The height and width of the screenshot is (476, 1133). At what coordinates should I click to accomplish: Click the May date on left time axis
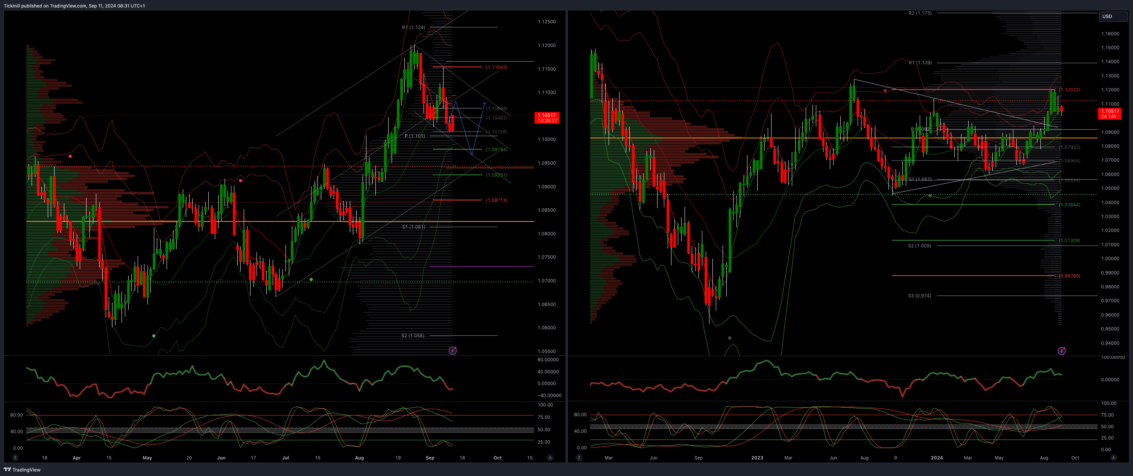pyautogui.click(x=147, y=458)
